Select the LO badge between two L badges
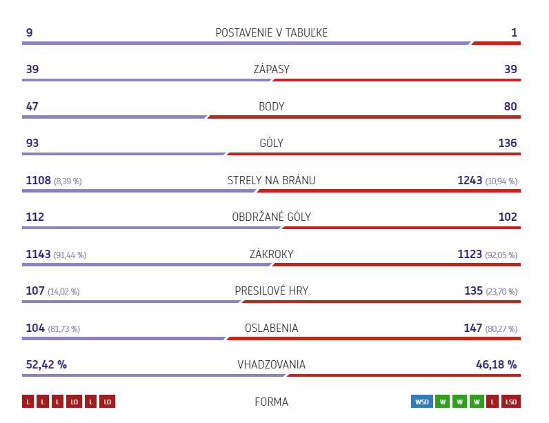The width and height of the screenshot is (549, 423). tap(74, 402)
